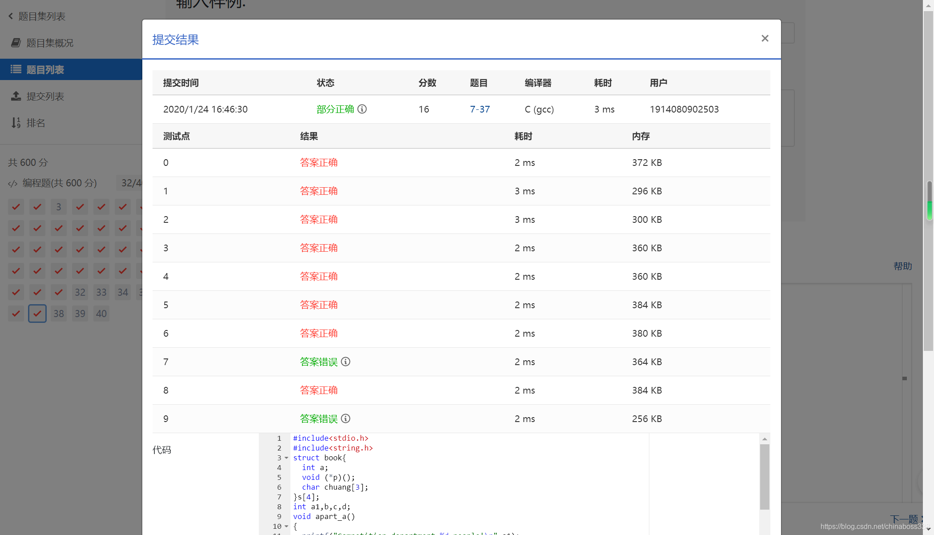Image resolution: width=934 pixels, height=535 pixels.
Task: Click the 256 KB memory value
Action: click(x=647, y=418)
